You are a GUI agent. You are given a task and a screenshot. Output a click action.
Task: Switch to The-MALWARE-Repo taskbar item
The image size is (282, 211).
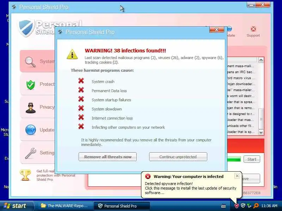pos(65,206)
